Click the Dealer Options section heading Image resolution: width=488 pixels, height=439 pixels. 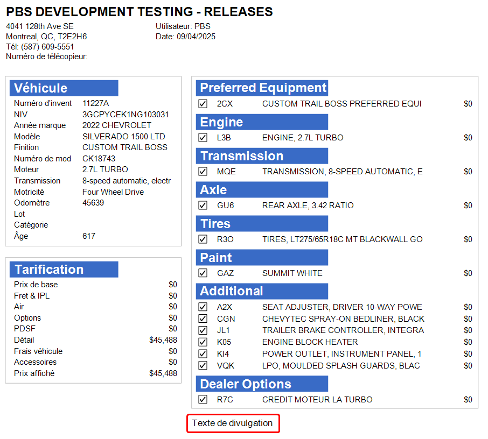pos(262,384)
